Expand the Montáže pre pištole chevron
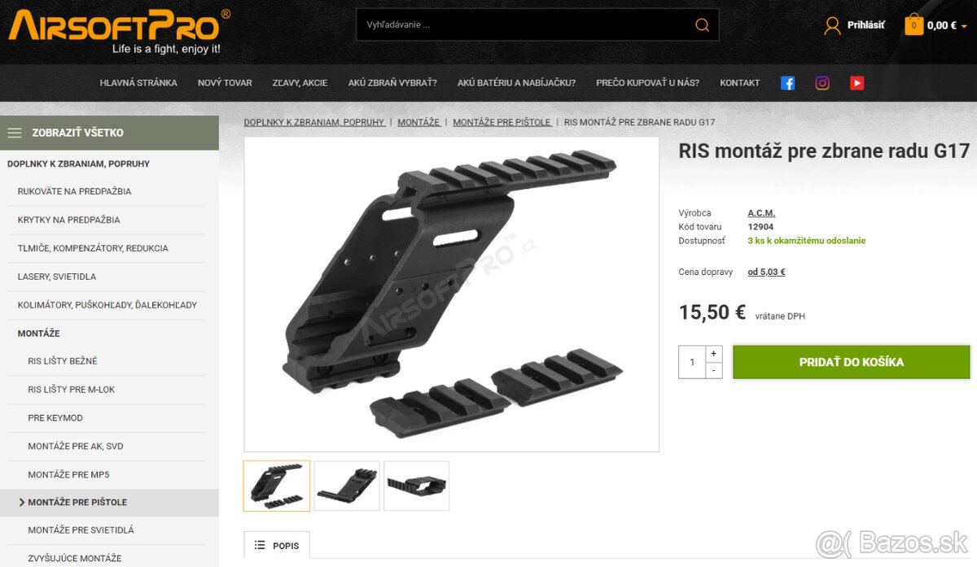Screen dimensions: 977x567 (x=22, y=503)
